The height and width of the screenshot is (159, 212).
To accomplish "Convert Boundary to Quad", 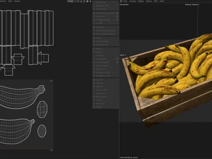I will (106, 76).
